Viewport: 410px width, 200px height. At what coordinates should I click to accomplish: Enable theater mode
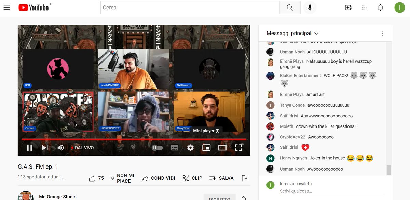[x=222, y=148]
